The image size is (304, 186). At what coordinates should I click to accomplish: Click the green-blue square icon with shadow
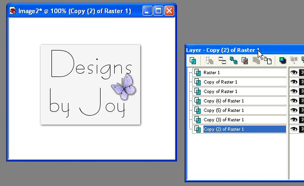pyautogui.click(x=283, y=60)
